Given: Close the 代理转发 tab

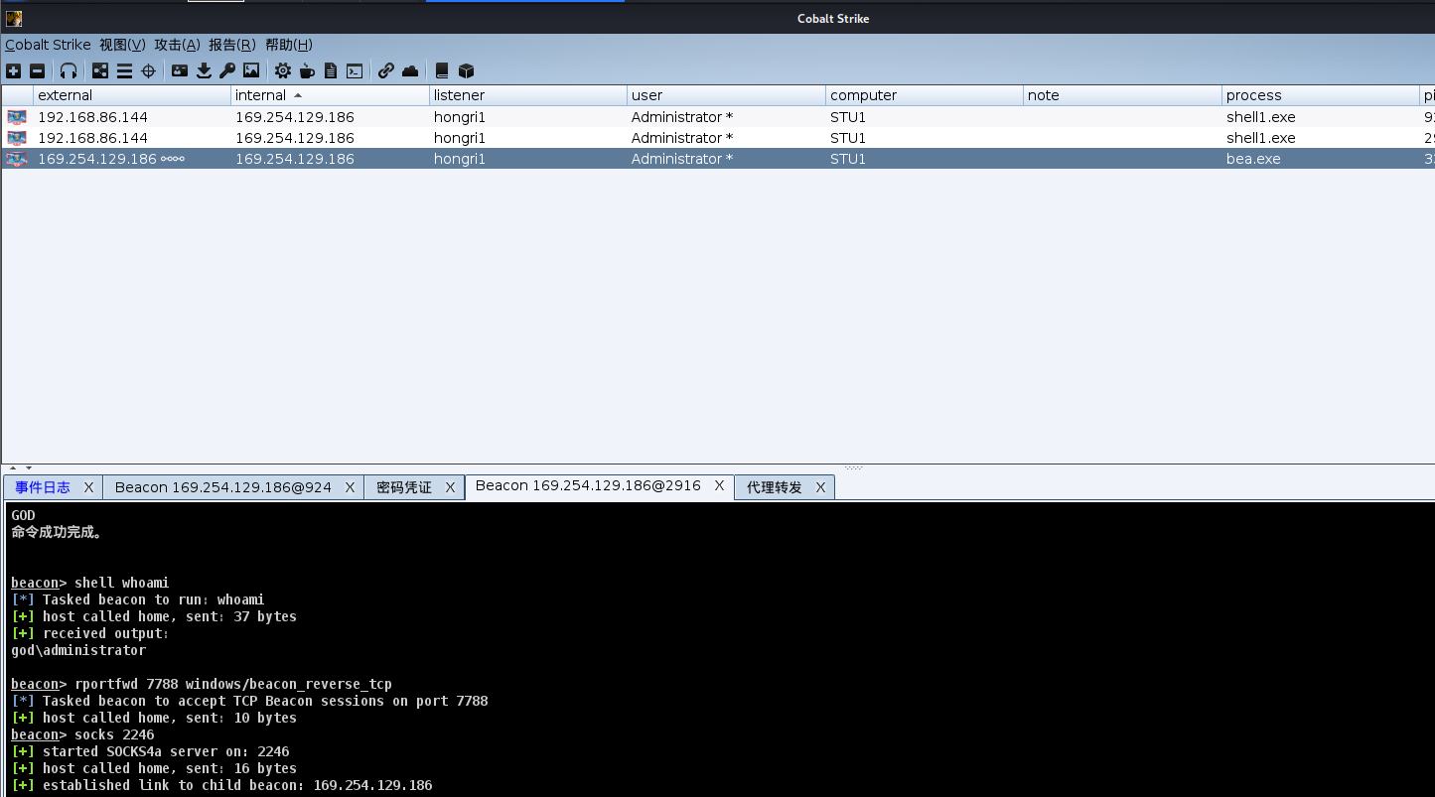Looking at the screenshot, I should (821, 487).
